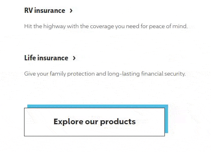
Task: Click 'financial security' in Life description
Action: pos(163,74)
